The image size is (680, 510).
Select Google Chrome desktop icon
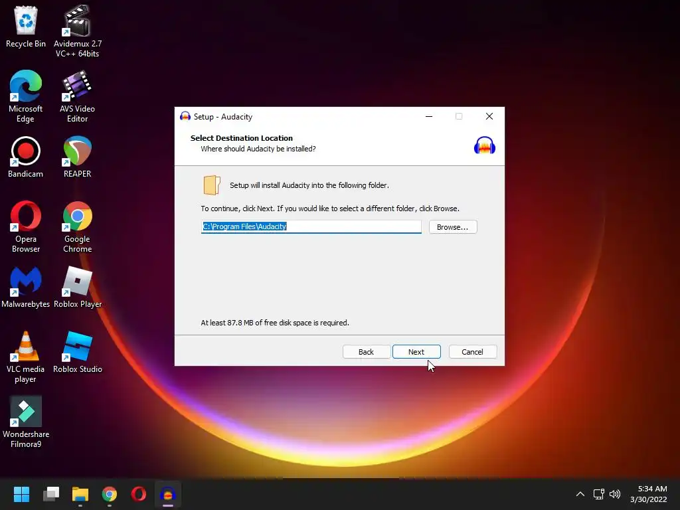(x=77, y=226)
